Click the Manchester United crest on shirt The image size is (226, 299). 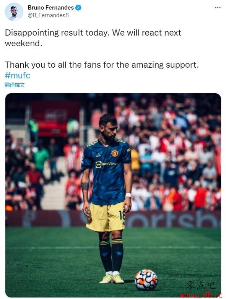[x=115, y=153]
